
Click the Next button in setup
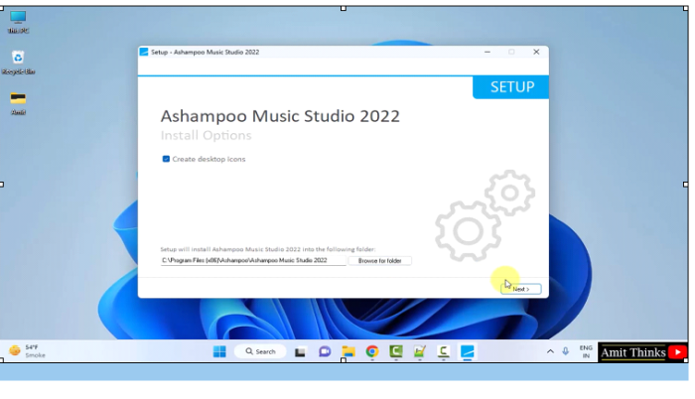[x=521, y=289]
